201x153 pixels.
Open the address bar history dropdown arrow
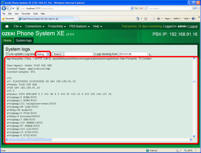coord(132,8)
